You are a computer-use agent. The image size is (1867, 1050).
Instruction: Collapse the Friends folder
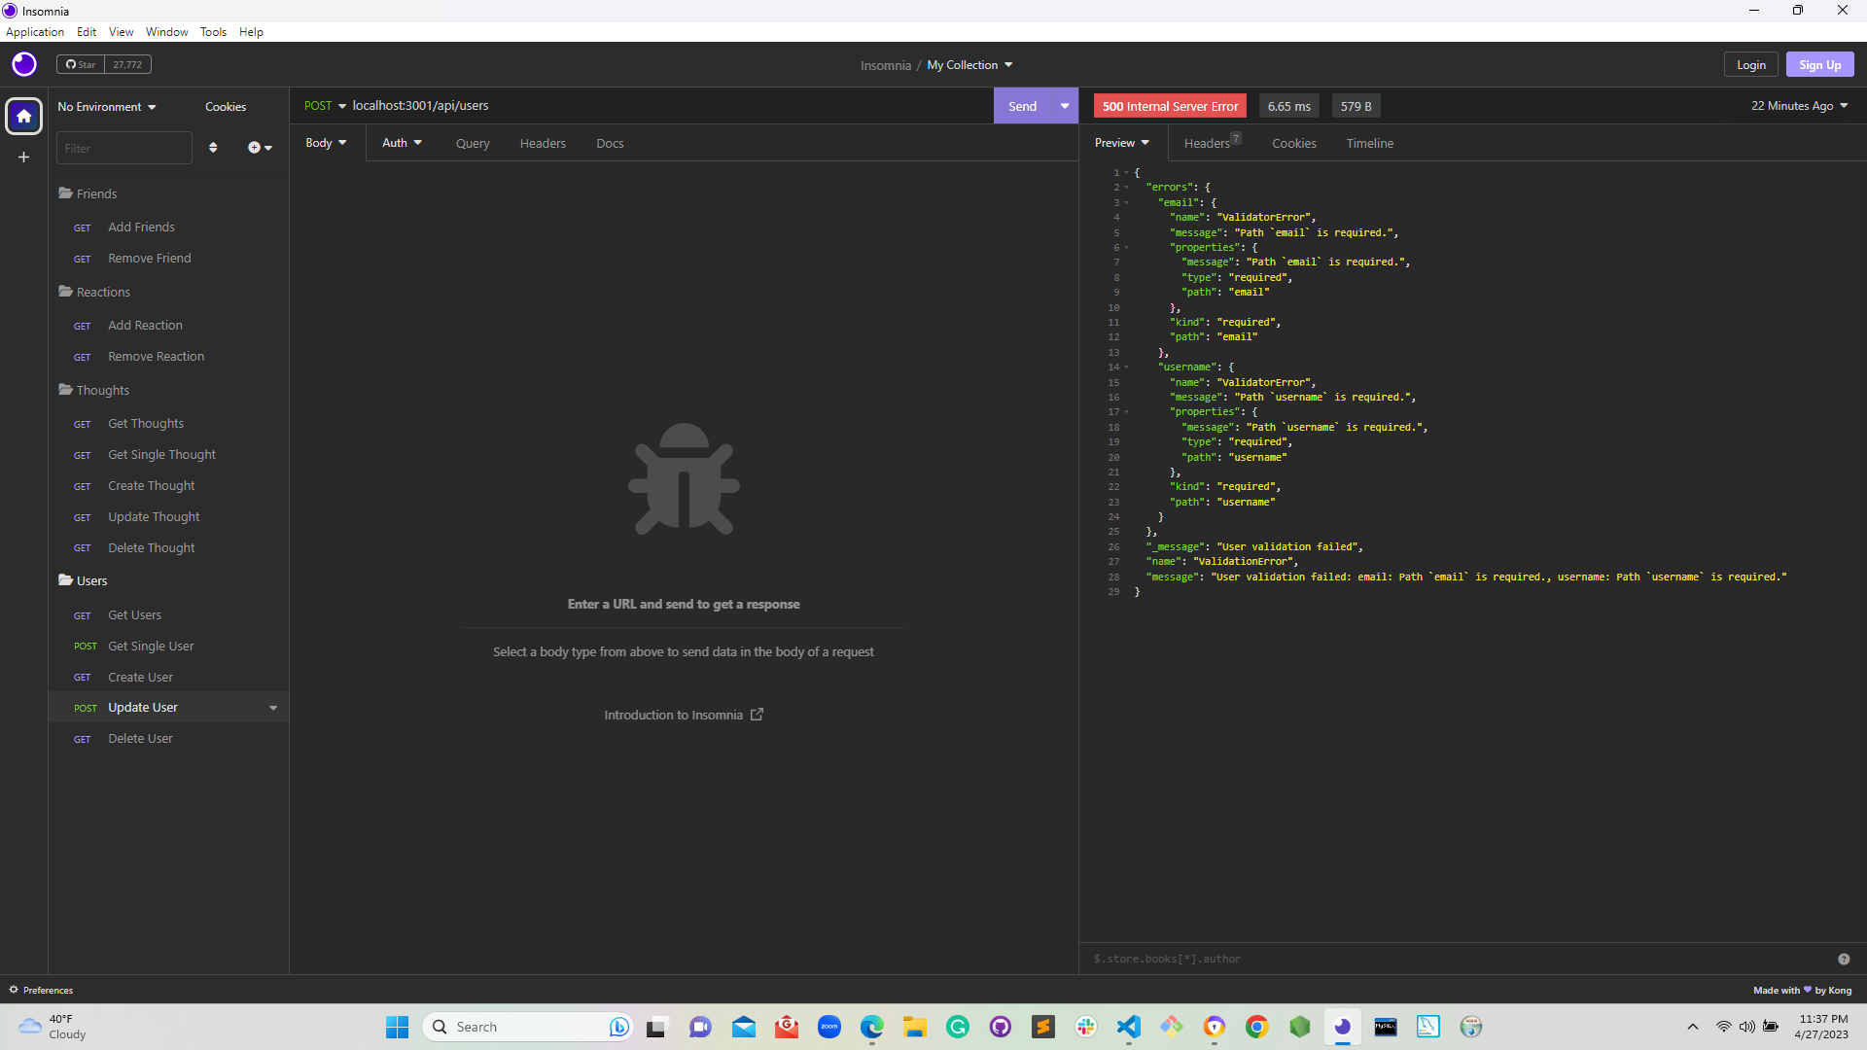[95, 193]
